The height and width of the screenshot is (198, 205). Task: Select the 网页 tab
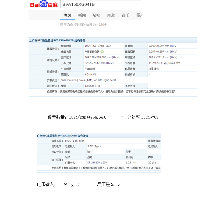68,15
